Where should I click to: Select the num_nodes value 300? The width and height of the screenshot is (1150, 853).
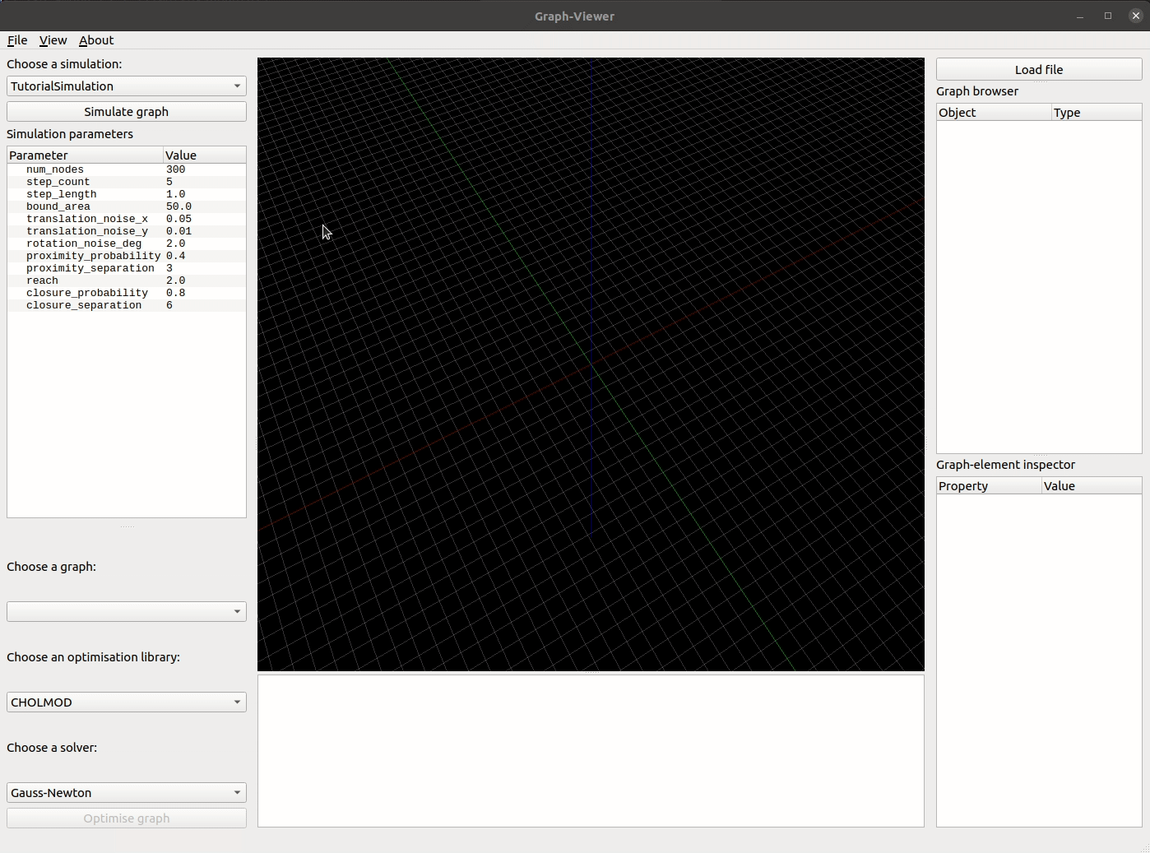(175, 169)
